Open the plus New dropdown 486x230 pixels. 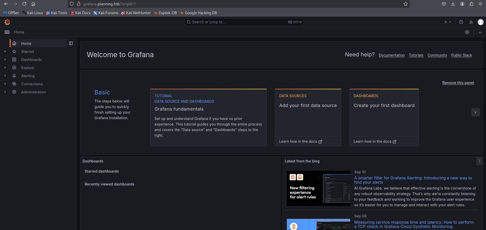pyautogui.click(x=447, y=22)
